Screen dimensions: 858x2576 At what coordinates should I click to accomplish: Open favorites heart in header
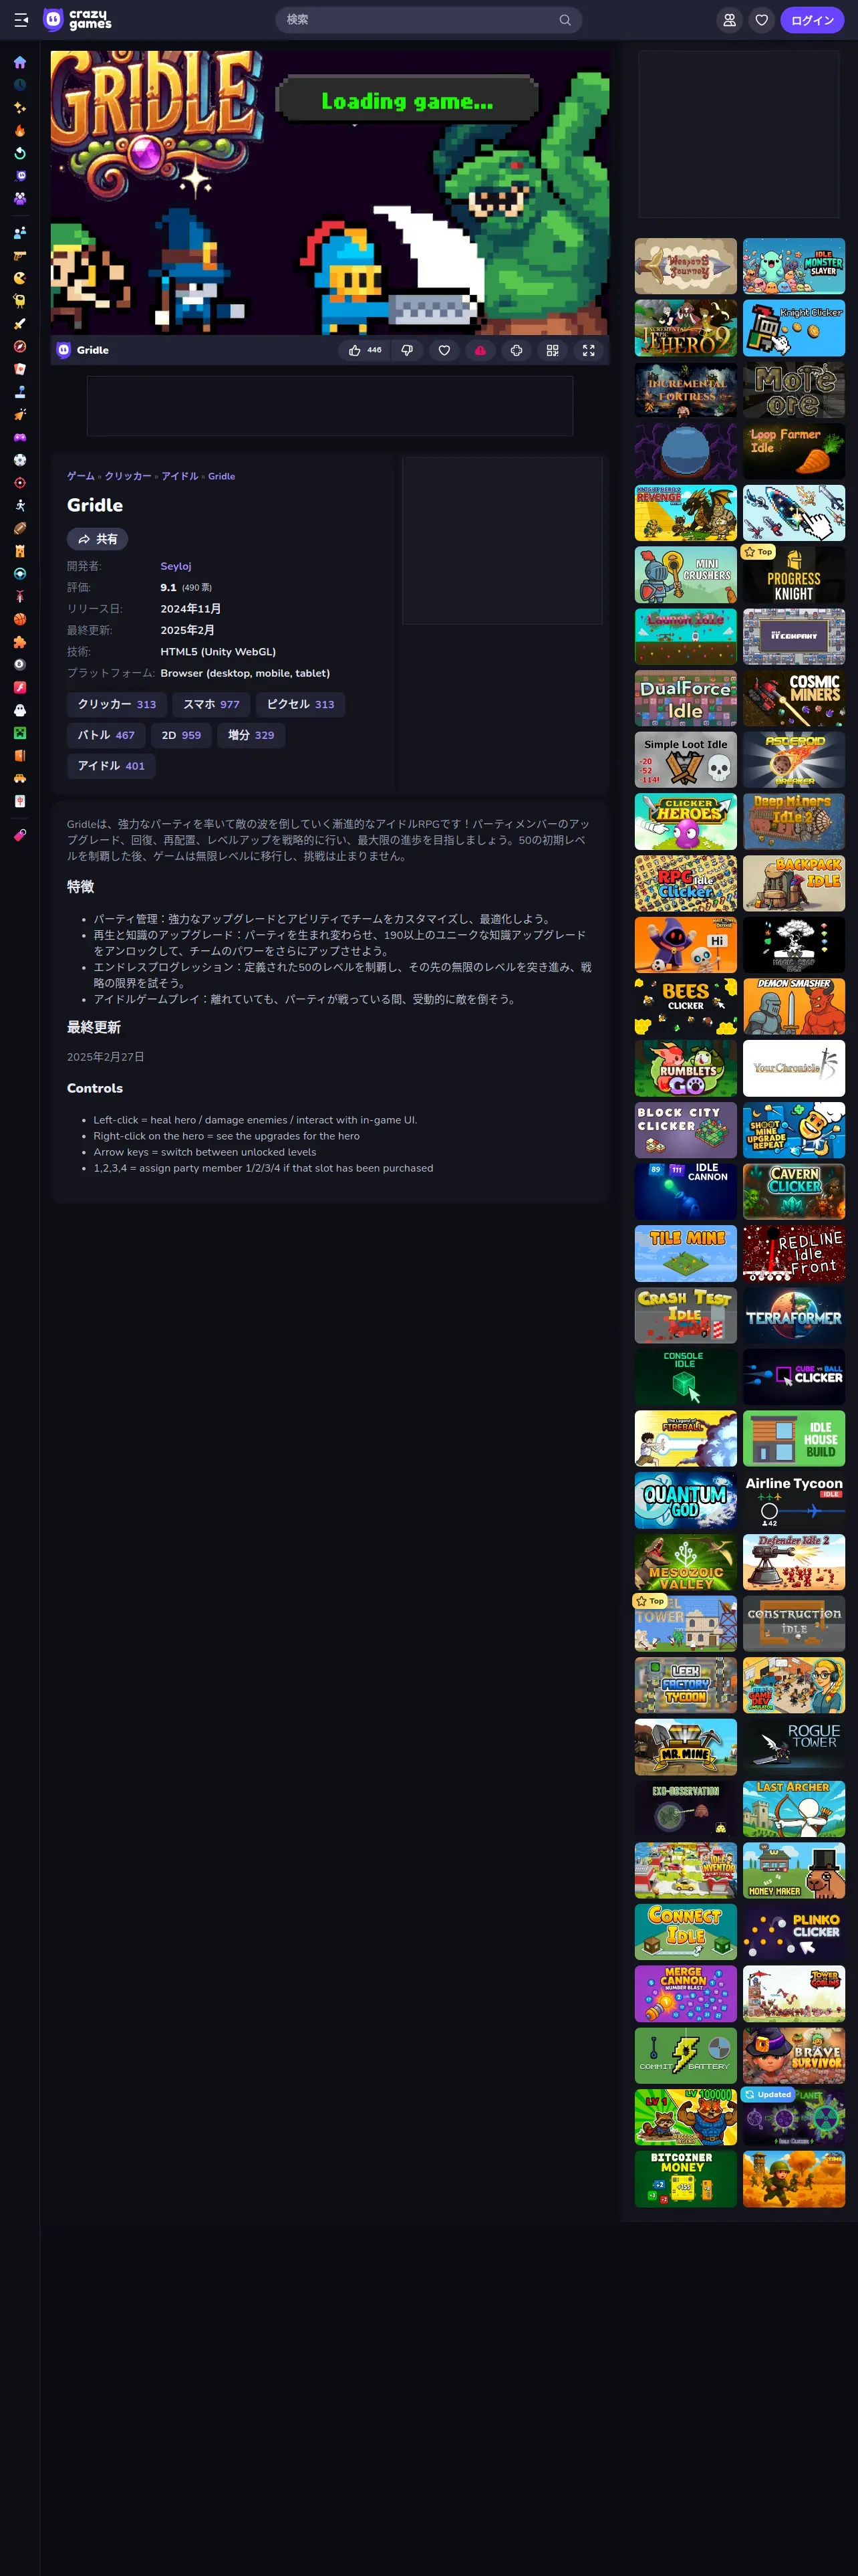coord(762,20)
